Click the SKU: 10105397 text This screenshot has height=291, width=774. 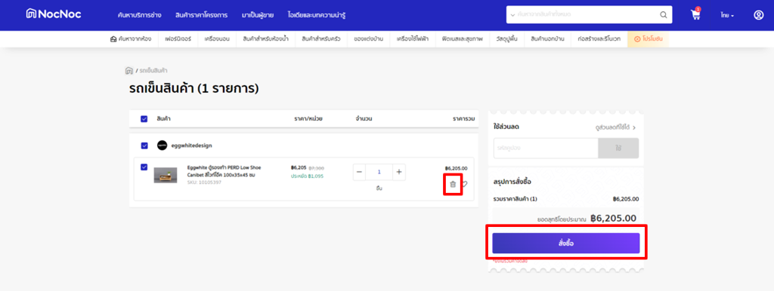click(204, 182)
